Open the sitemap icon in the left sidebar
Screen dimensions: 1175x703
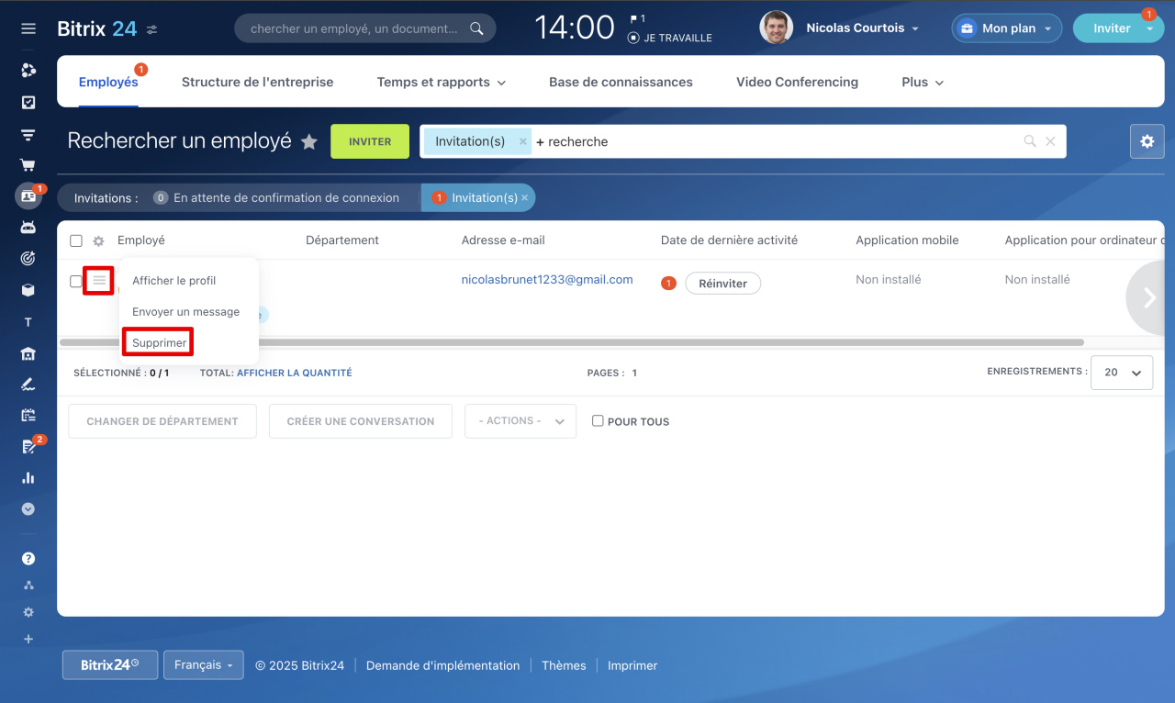click(28, 586)
